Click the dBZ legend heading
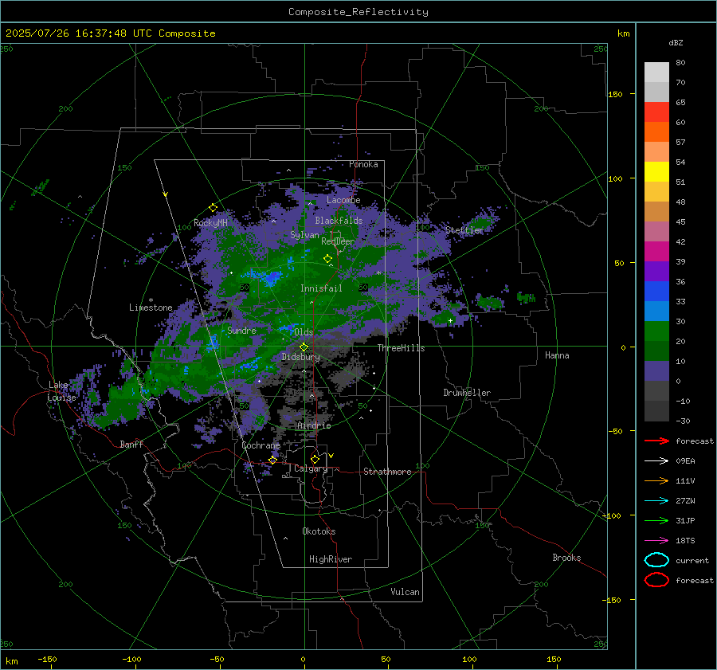This screenshot has height=670, width=717. [676, 42]
